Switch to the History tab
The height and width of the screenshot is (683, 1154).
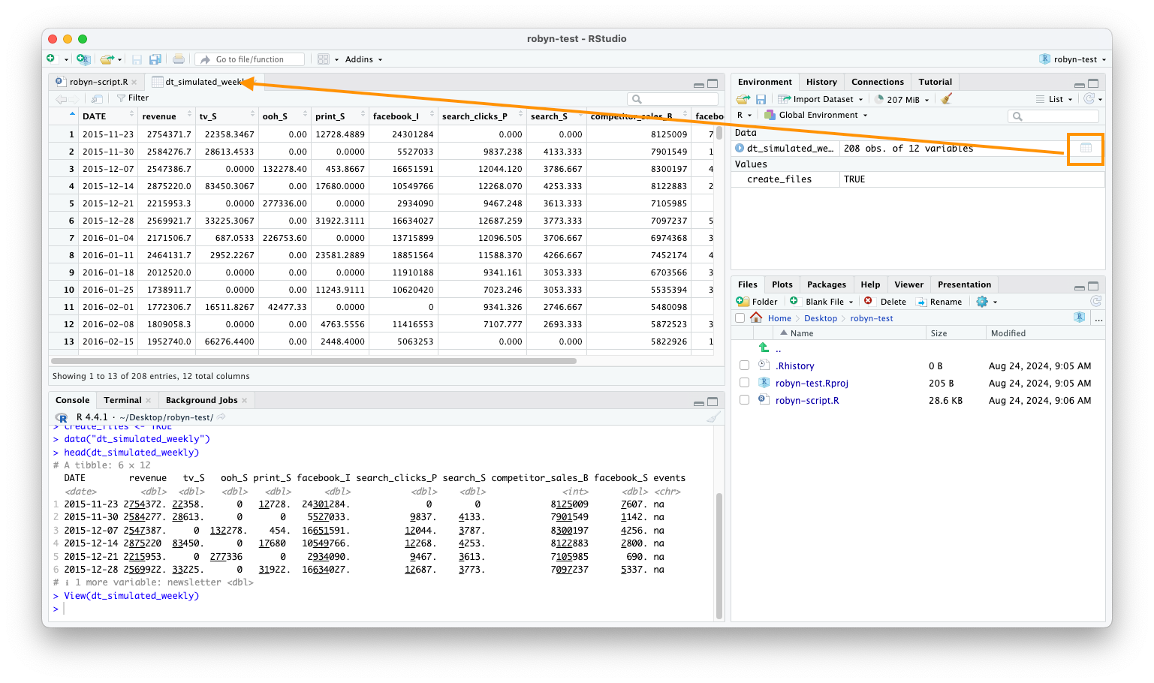[821, 81]
